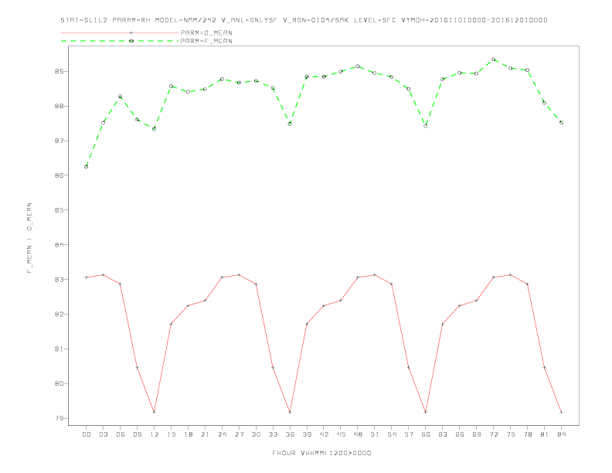Image resolution: width=612 pixels, height=473 pixels.
Task: Select red O_MEAN data point at hour 00
Action: (x=87, y=277)
